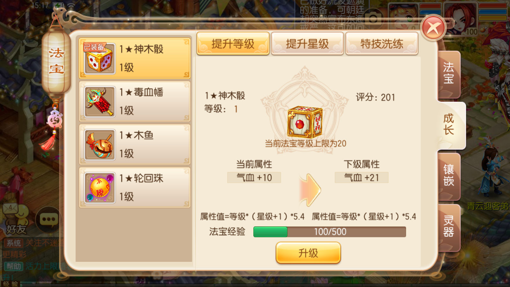Tap the 帮助 help chat tag
The height and width of the screenshot is (287, 510).
[x=14, y=266]
